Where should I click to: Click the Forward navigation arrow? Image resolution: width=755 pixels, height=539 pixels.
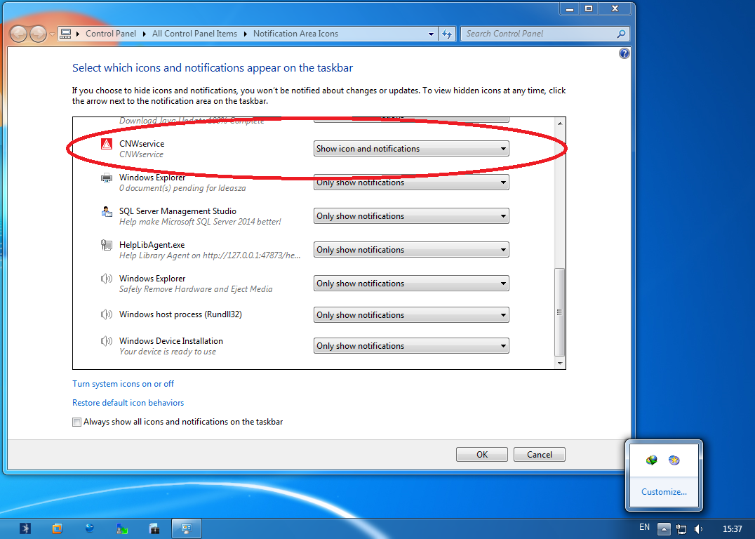point(38,34)
